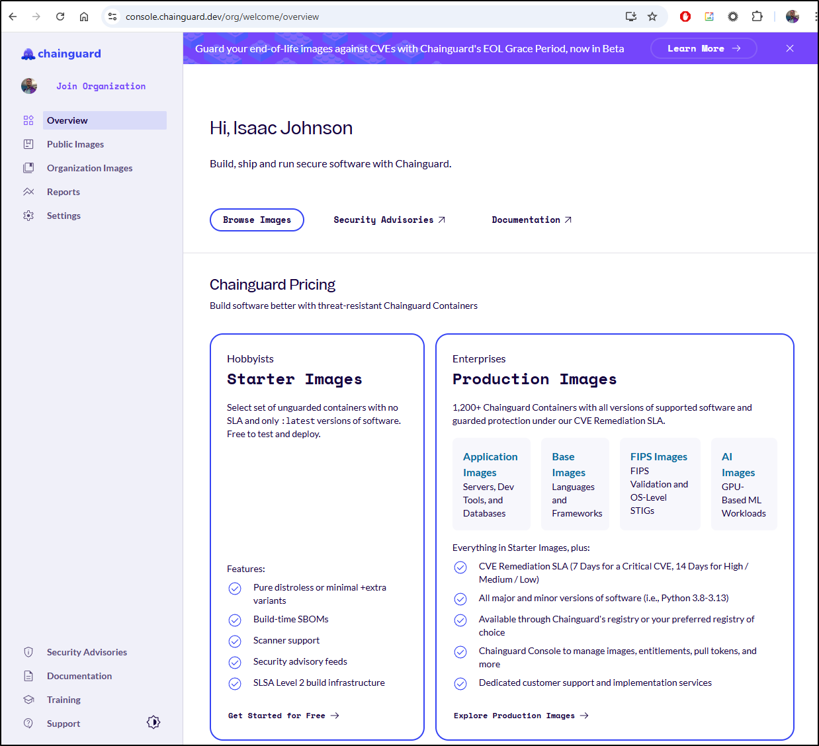Select the Application Images card
The image size is (819, 746).
coord(491,484)
